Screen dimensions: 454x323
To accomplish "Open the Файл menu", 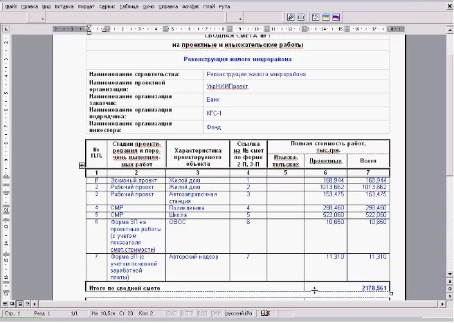I will coord(11,6).
